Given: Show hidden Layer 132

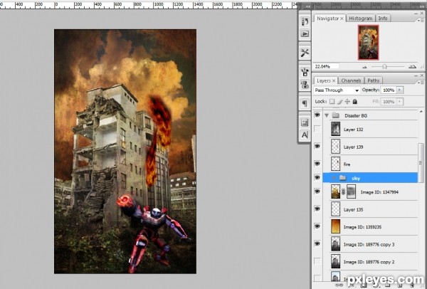Looking at the screenshot, I should [317, 129].
